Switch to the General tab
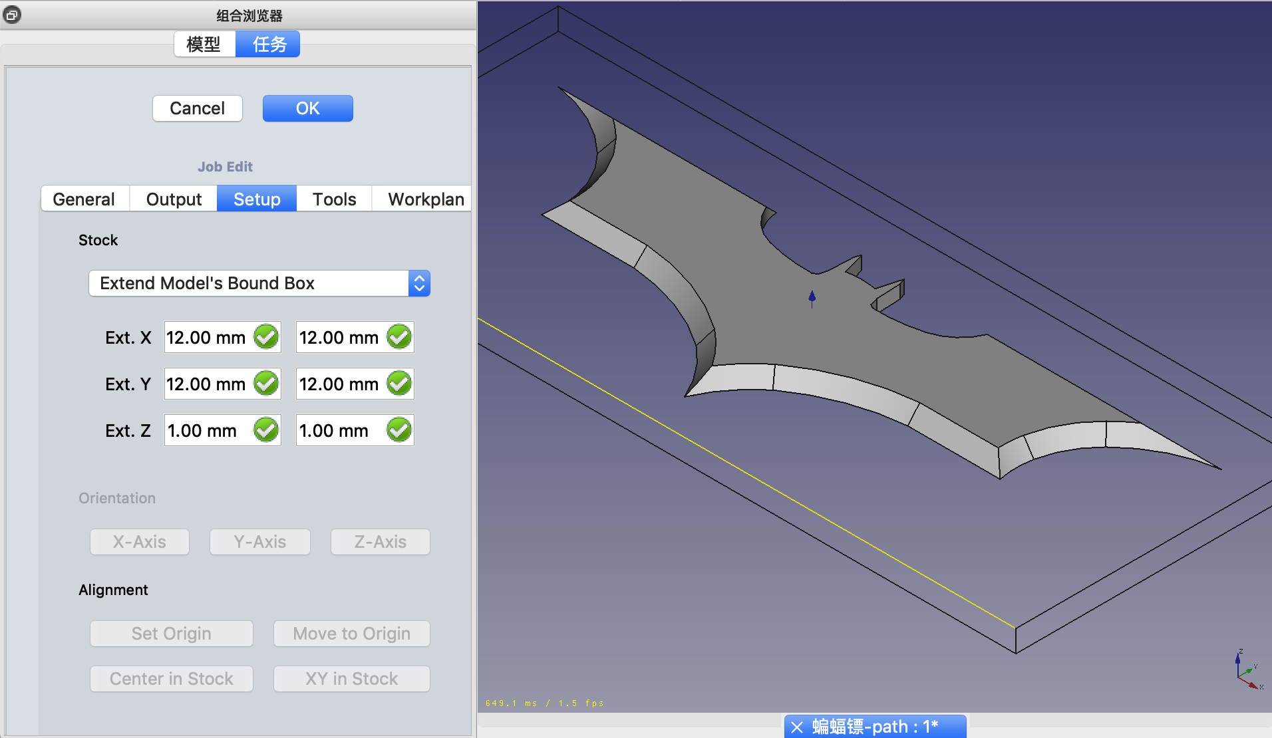This screenshot has height=738, width=1272. [x=84, y=199]
